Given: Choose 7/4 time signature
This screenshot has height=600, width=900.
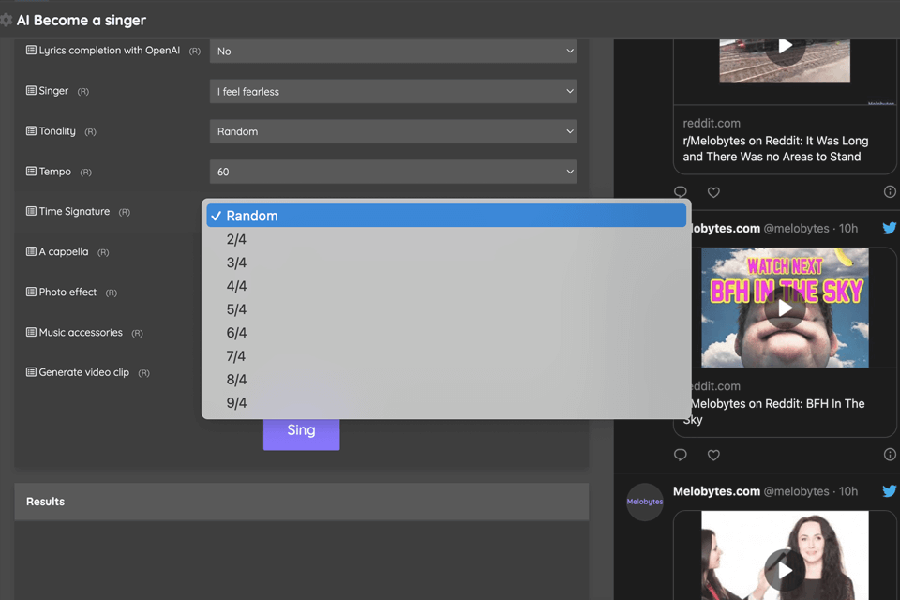Looking at the screenshot, I should [446, 356].
